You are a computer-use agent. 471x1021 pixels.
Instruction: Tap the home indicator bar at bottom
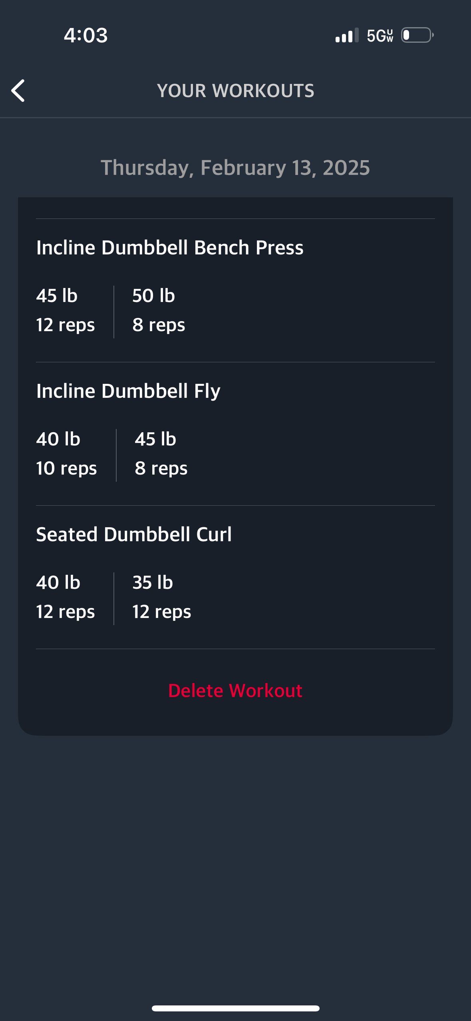coord(235,1008)
